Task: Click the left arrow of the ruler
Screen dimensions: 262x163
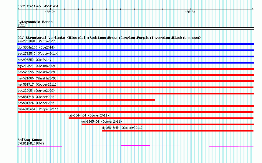Action: [18, 9]
